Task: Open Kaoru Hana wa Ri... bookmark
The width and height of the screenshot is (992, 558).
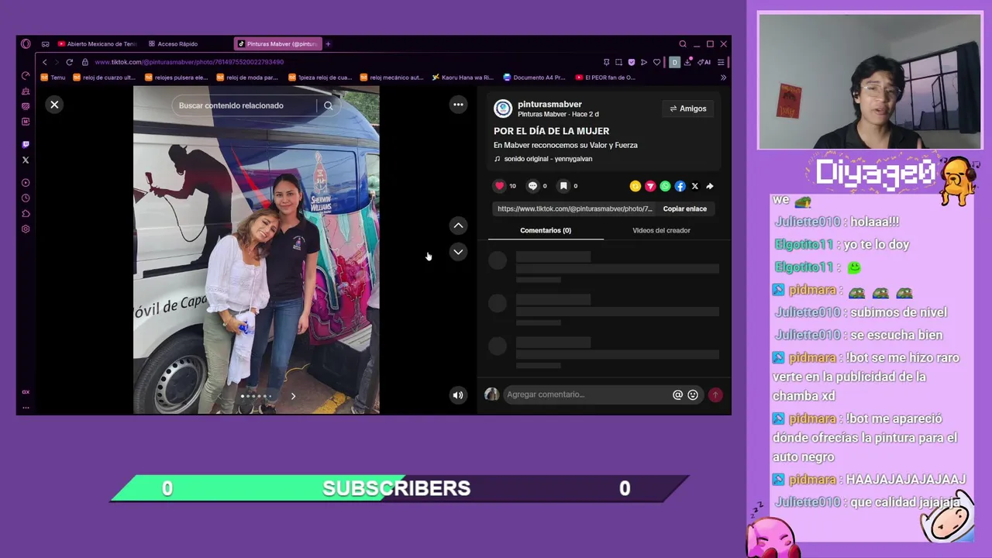Action: 463,77
